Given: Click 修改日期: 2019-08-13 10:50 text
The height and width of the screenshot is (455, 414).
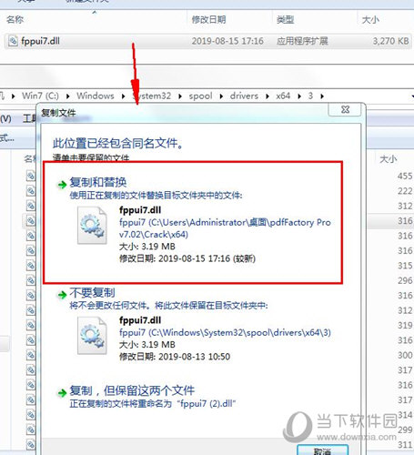Looking at the screenshot, I should point(175,357).
